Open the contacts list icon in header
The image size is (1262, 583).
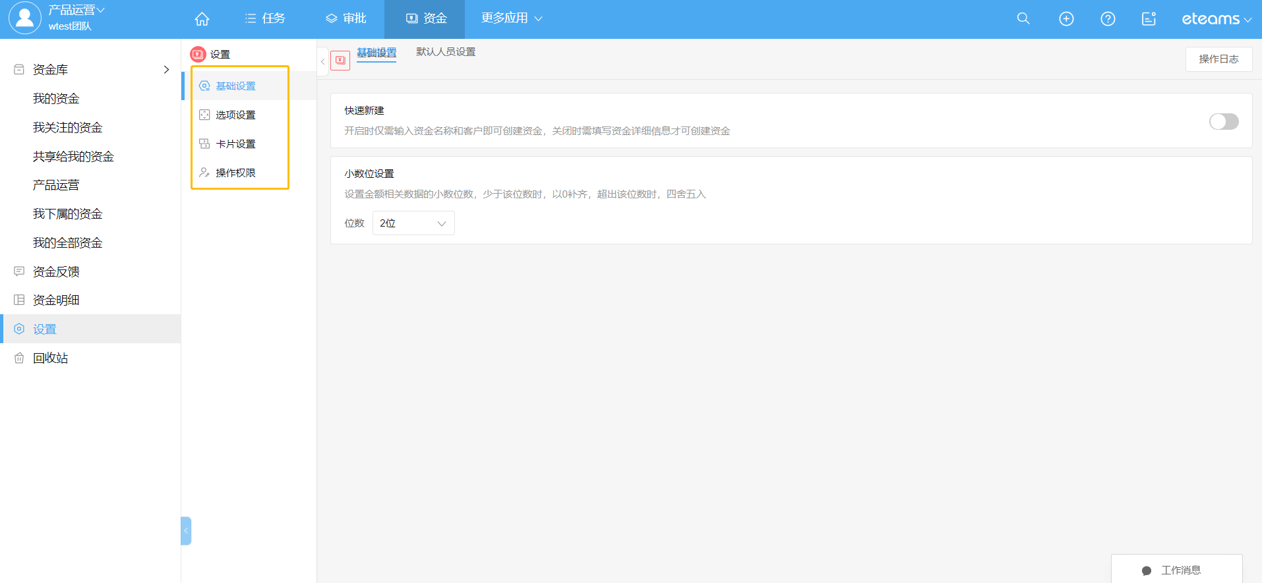tap(1149, 19)
